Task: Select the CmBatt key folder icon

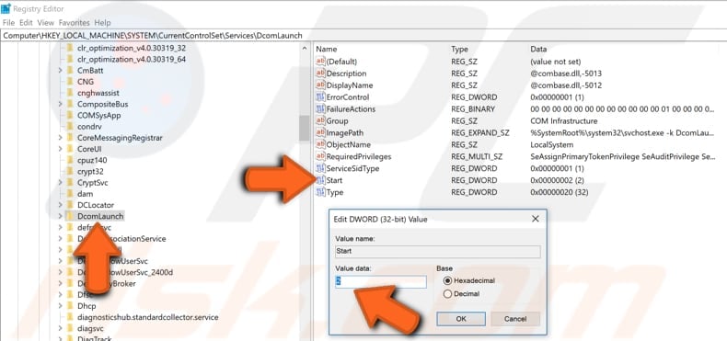Action: tap(70, 71)
